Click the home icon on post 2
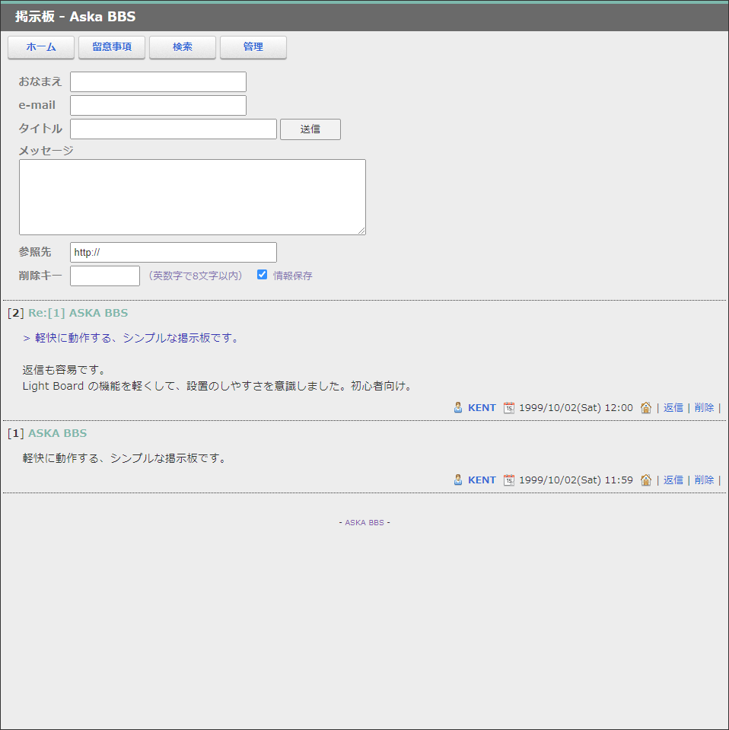The height and width of the screenshot is (730, 729). 646,407
